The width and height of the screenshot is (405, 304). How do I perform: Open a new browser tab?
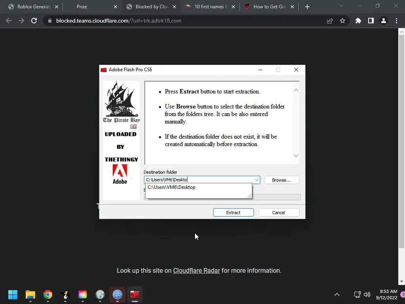coord(307,7)
